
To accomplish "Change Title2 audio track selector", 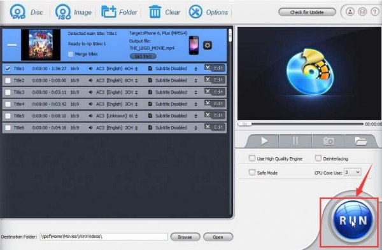I will (136, 81).
